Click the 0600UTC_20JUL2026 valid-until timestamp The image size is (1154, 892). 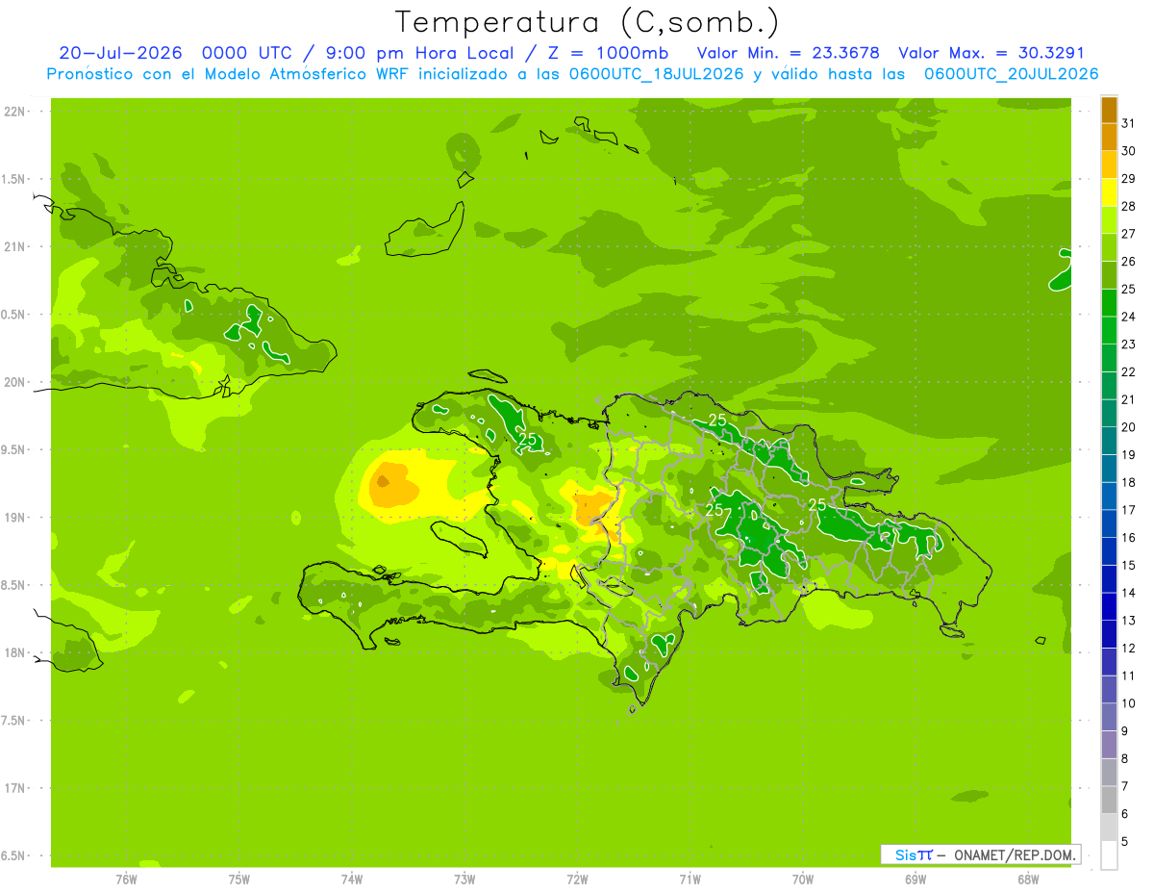pyautogui.click(x=1012, y=74)
